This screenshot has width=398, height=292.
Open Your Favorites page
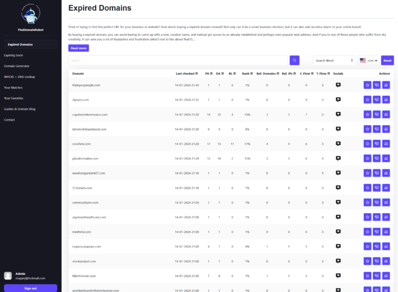click(x=13, y=98)
